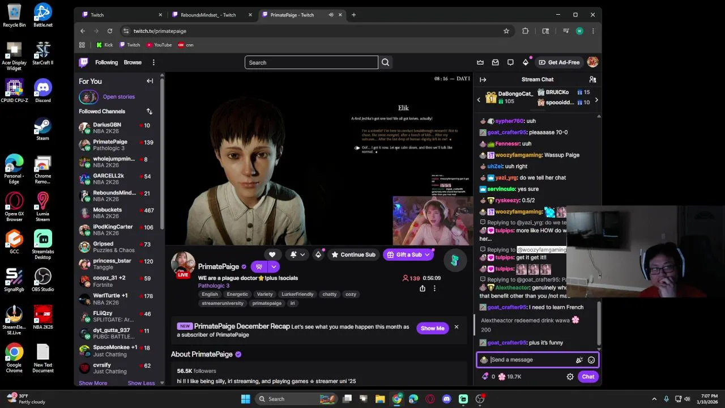The image size is (725, 408).
Task: Click the streamer webcam overlay thumbnail
Action: [433, 221]
